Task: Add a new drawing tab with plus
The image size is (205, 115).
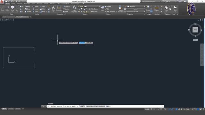Action: [x=30, y=17]
